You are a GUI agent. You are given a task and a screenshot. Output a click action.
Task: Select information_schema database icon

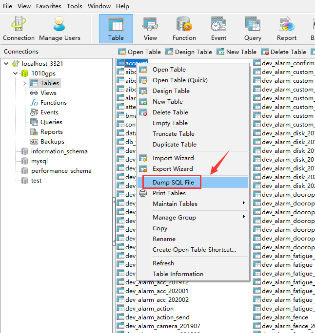(25, 151)
